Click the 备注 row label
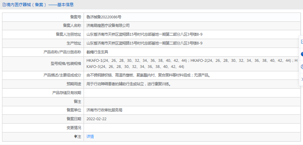Screen dimensions: 303x145 (77, 102)
